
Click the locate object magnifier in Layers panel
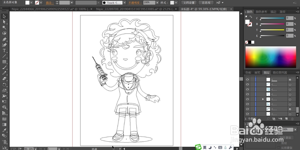click(268, 119)
